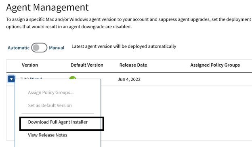Click the disabled Set as Default Version item
The height and width of the screenshot is (147, 252).
(x=50, y=105)
